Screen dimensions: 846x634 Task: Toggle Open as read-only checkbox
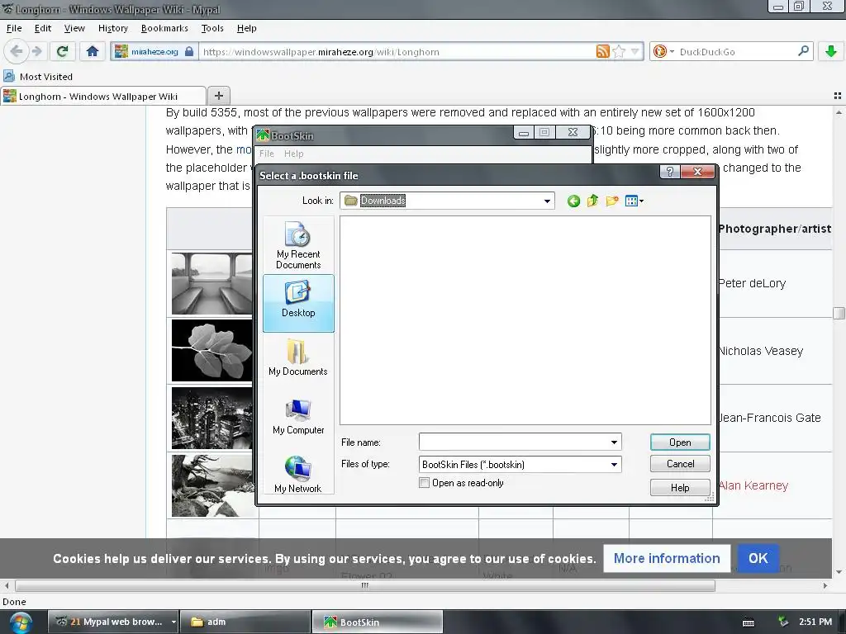tap(424, 482)
